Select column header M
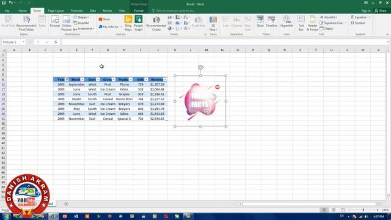This screenshot has width=391, height=220. click(x=206, y=50)
